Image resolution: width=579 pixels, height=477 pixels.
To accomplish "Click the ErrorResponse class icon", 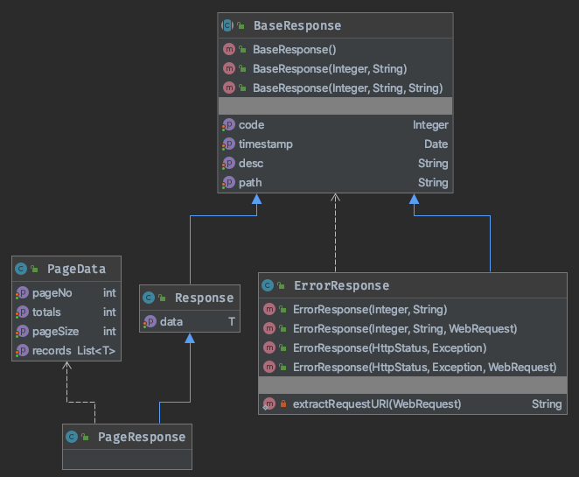I will (x=269, y=285).
